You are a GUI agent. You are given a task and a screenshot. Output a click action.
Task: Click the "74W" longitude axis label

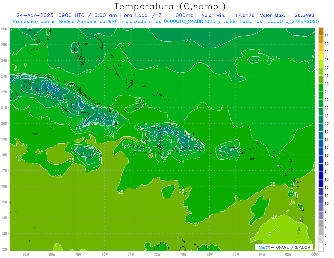131,254
